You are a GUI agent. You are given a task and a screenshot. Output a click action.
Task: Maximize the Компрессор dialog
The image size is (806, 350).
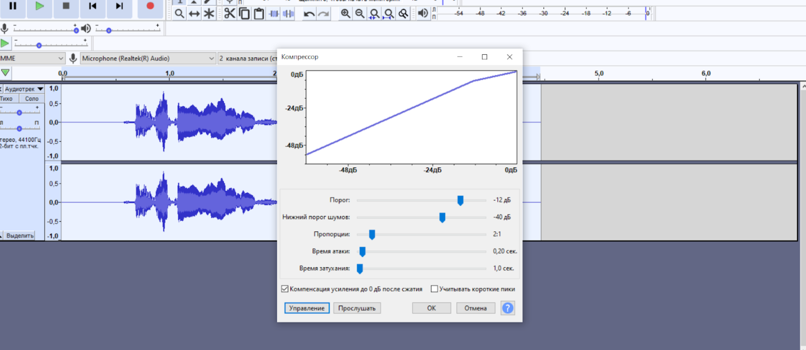click(484, 57)
